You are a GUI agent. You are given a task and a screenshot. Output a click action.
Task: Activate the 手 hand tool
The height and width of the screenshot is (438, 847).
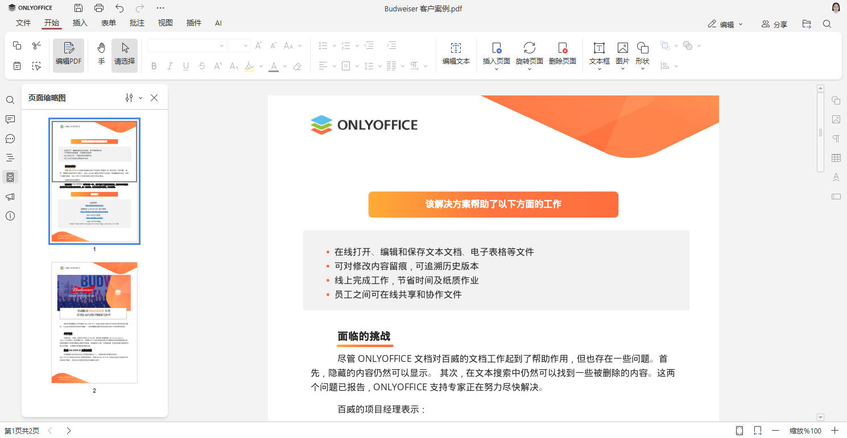coord(101,55)
